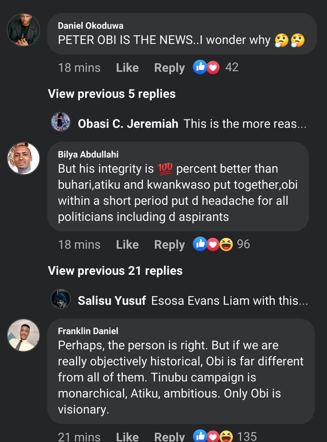Screen dimensions: 327x442
Task: Open Salisu Yusuf's profile name link
Action: click(112, 300)
